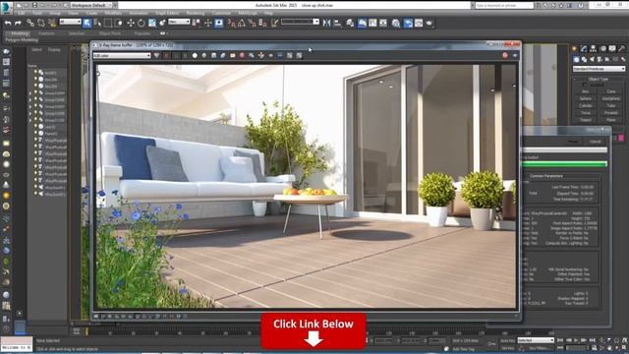Click the Box primitive button

pyautogui.click(x=586, y=91)
